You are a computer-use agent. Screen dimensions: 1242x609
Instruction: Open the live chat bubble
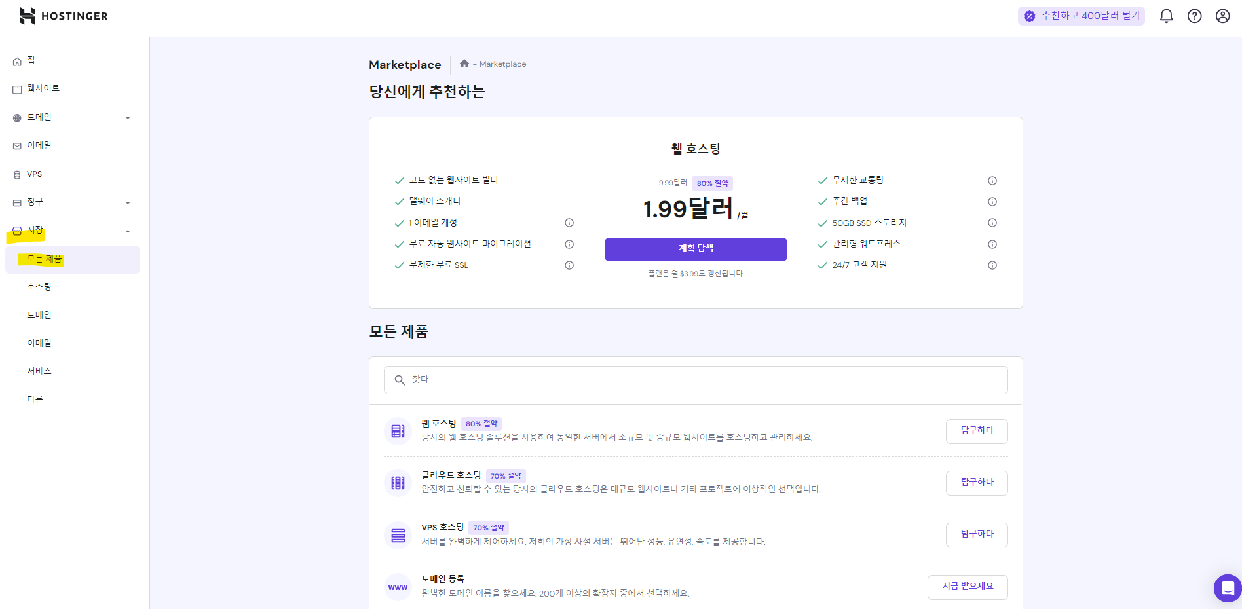[x=1228, y=588]
